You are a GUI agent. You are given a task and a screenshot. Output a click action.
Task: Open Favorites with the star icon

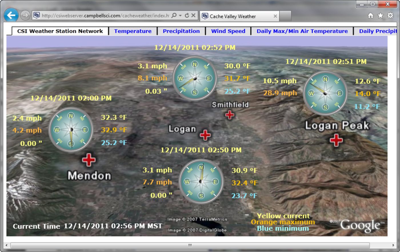coord(380,16)
